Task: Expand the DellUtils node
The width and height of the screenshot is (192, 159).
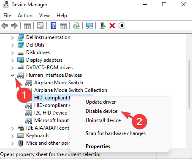Action: [13, 45]
